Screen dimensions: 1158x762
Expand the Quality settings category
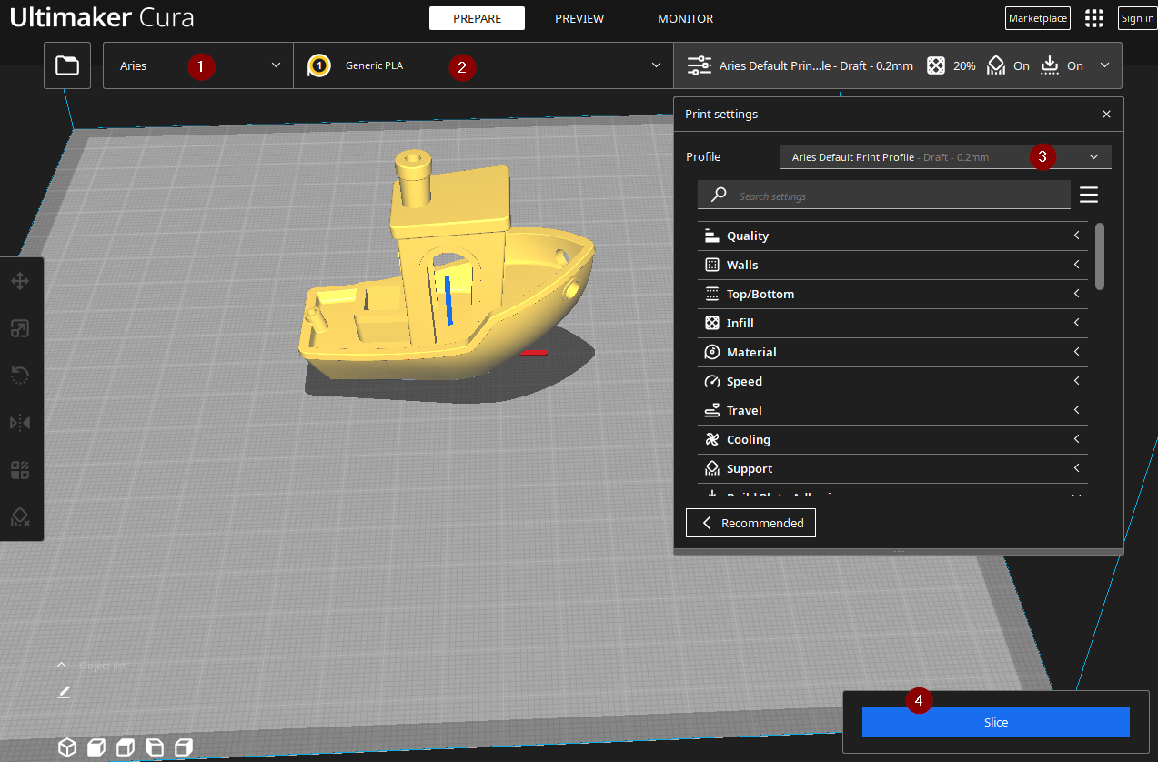tap(892, 236)
